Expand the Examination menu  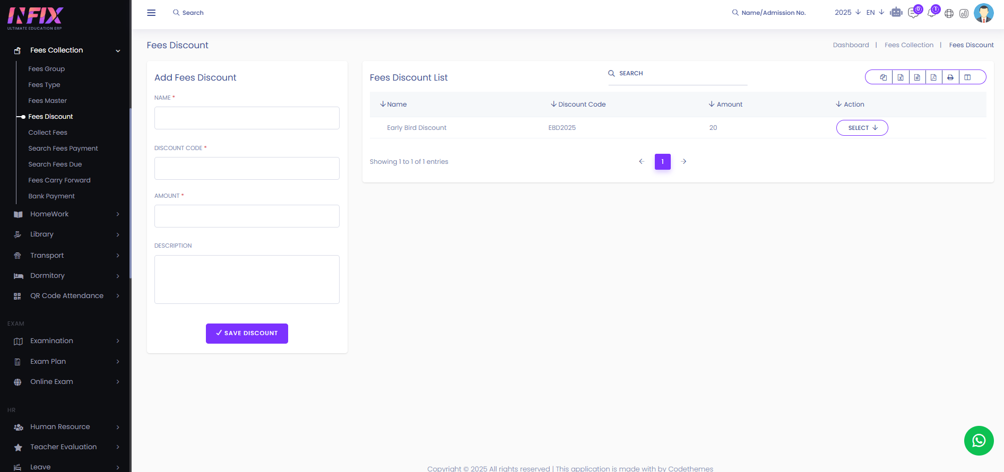click(67, 341)
